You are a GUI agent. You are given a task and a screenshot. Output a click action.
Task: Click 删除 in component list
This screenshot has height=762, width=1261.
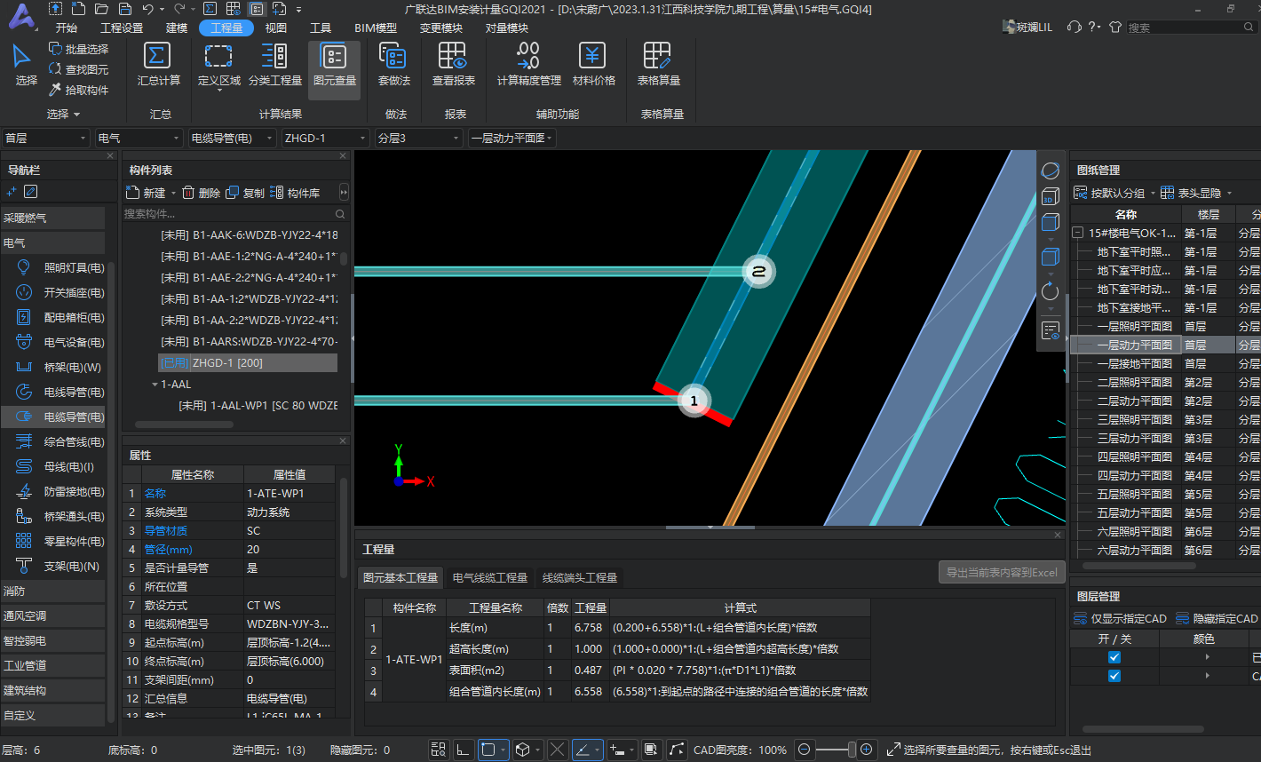pyautogui.click(x=201, y=193)
